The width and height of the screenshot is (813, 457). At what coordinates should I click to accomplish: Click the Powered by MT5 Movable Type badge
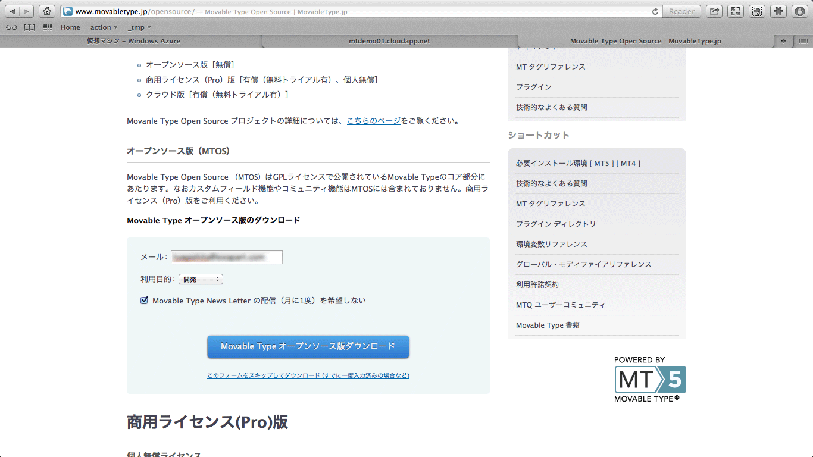pyautogui.click(x=650, y=379)
